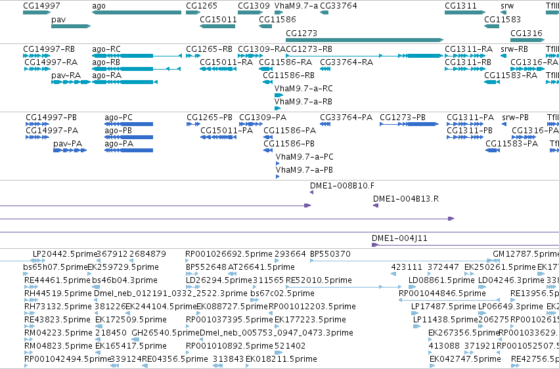Click the LP20442.5prime EST label

[x=65, y=254]
